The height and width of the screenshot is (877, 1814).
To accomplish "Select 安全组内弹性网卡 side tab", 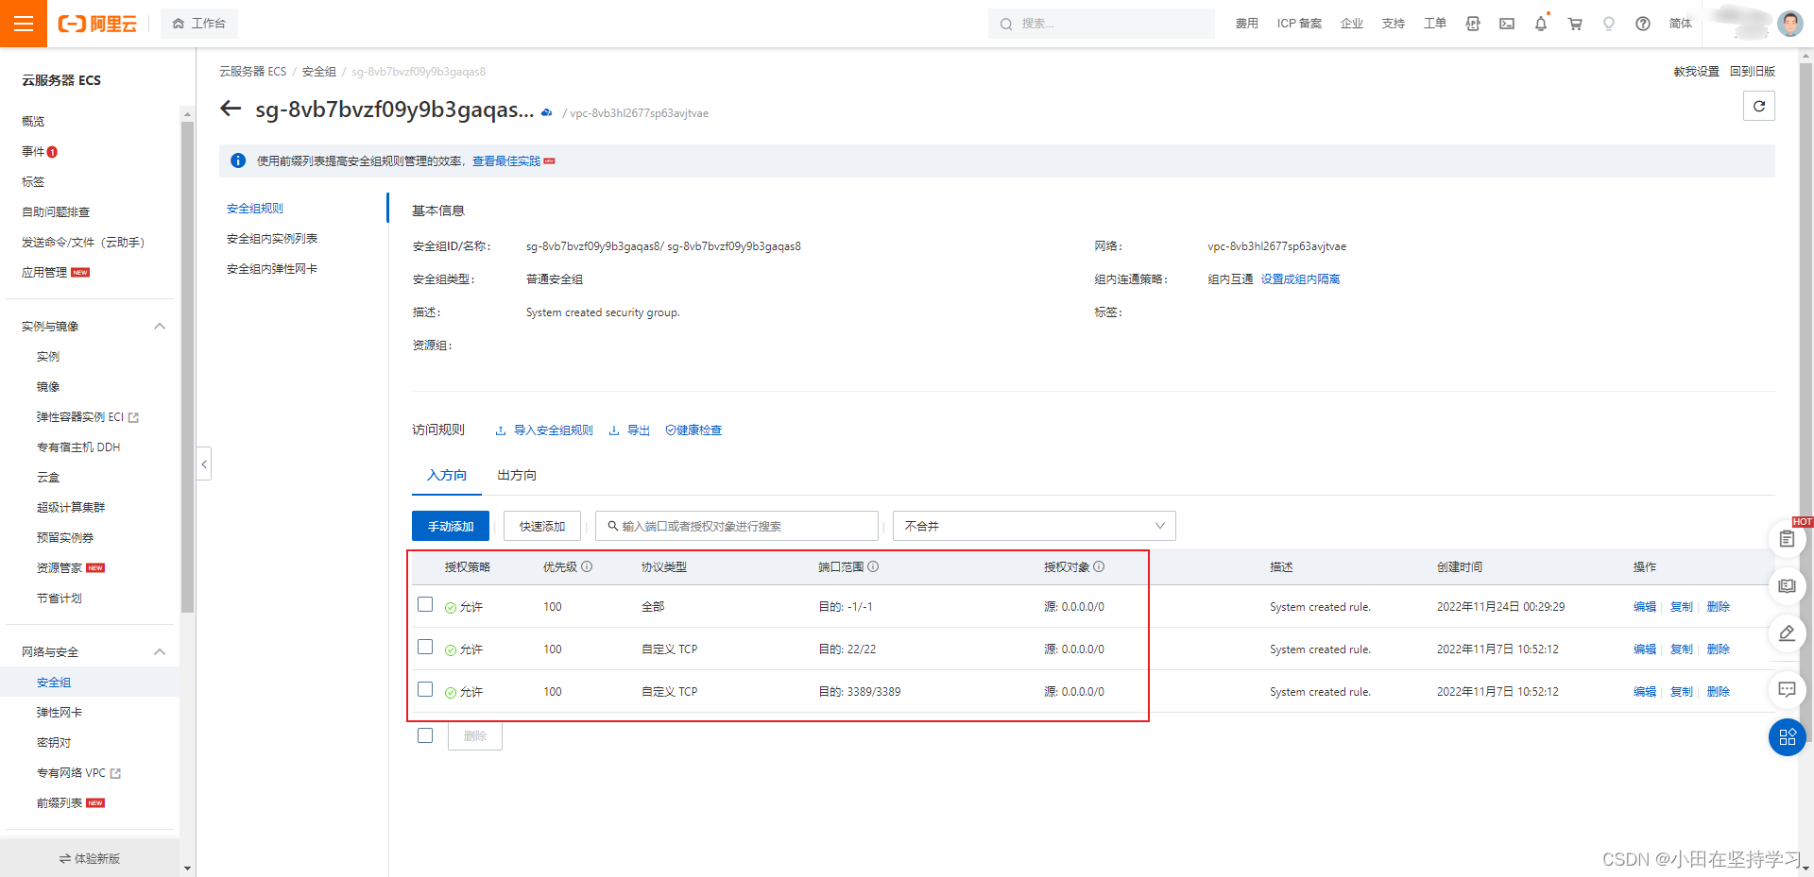I will click(x=272, y=269).
